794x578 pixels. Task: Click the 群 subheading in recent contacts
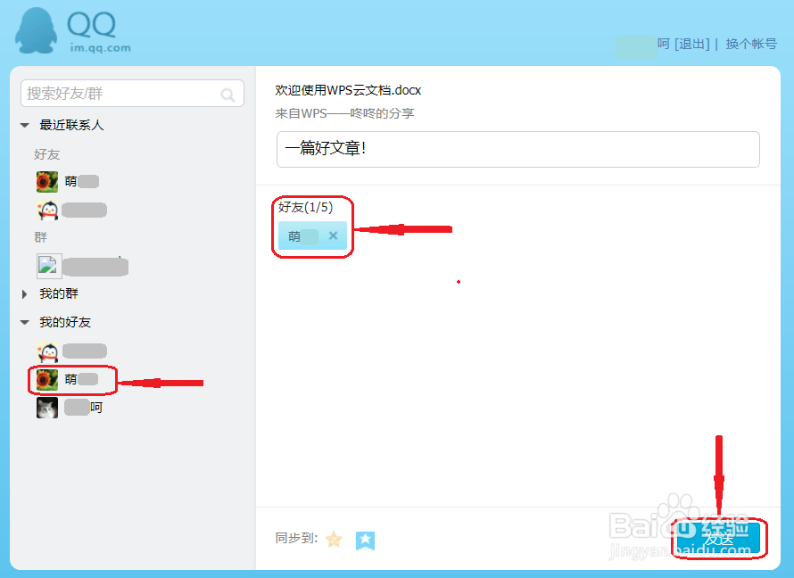(x=40, y=237)
